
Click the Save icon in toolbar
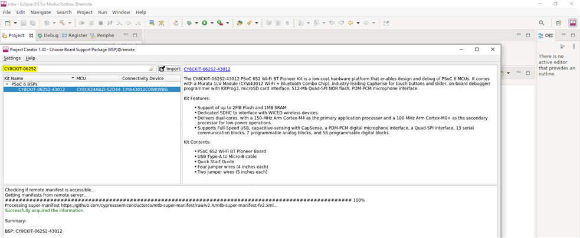click(23, 23)
